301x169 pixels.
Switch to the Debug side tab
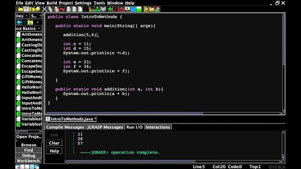pyautogui.click(x=29, y=155)
